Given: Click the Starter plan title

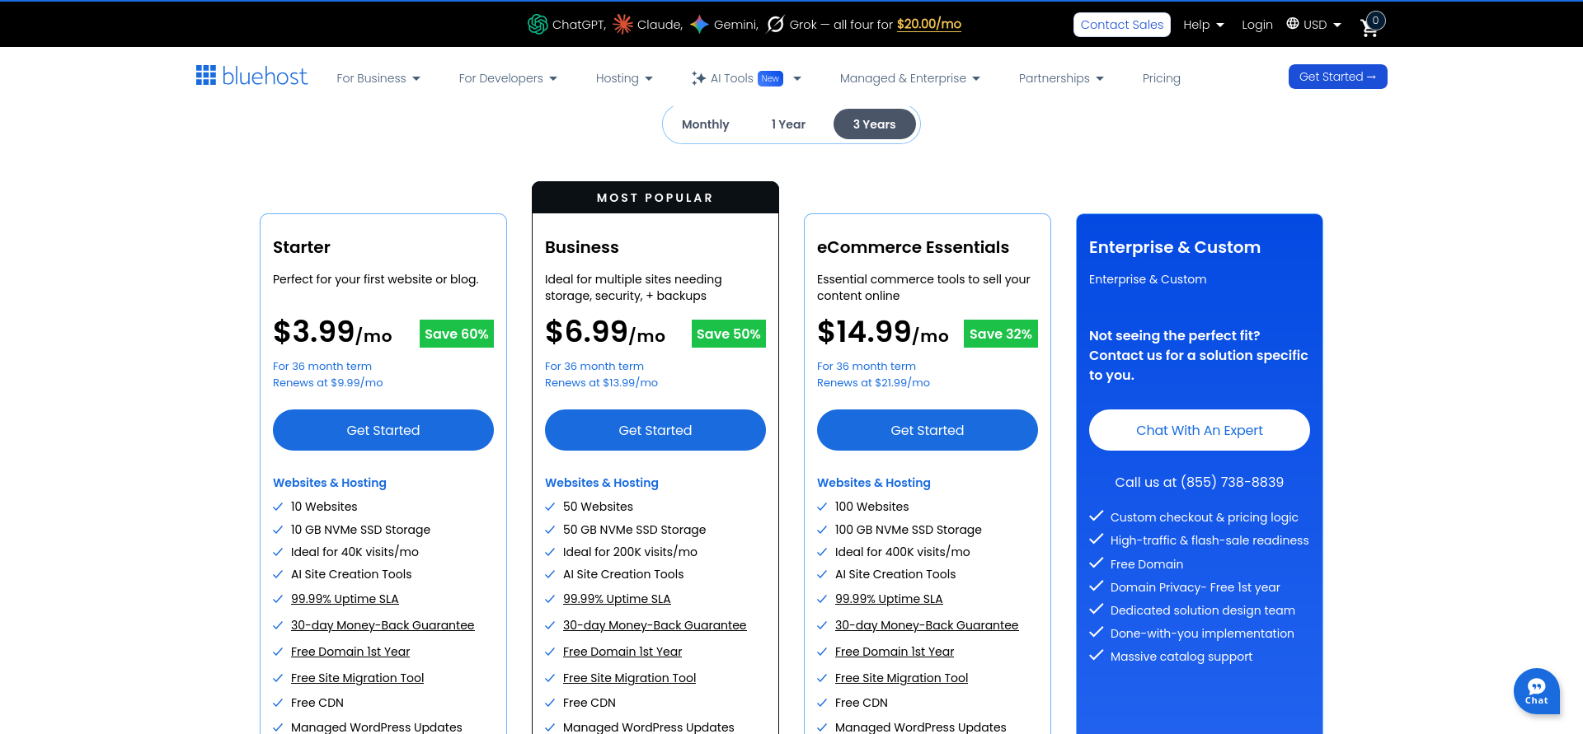Looking at the screenshot, I should tap(302, 247).
